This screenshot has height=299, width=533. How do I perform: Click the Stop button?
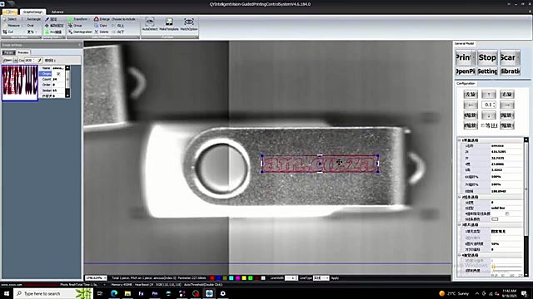point(487,57)
